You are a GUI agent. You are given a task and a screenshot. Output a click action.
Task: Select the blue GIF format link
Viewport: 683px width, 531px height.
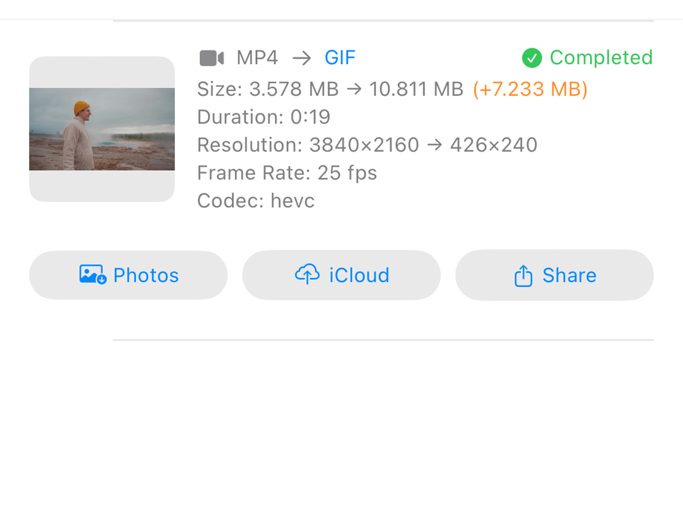340,58
